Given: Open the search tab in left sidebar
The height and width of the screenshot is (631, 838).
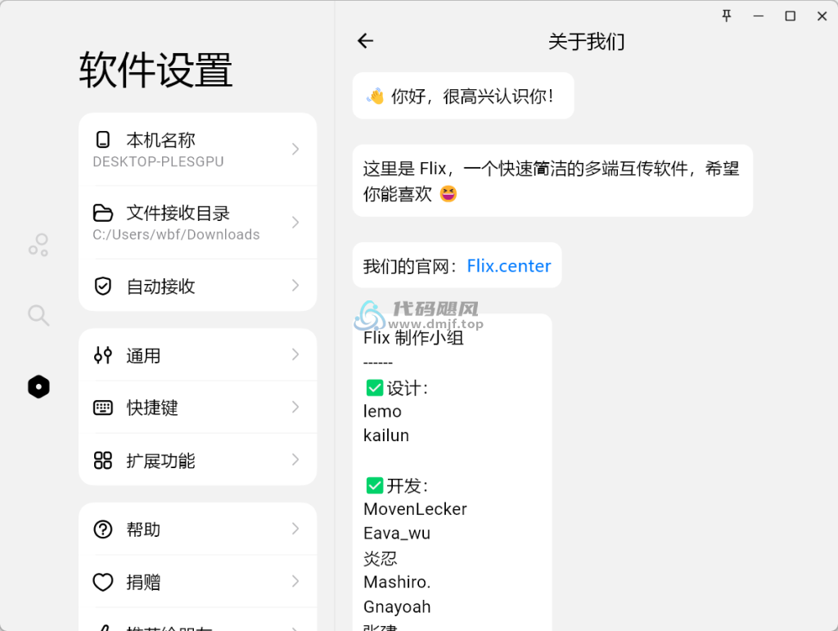Looking at the screenshot, I should (38, 315).
